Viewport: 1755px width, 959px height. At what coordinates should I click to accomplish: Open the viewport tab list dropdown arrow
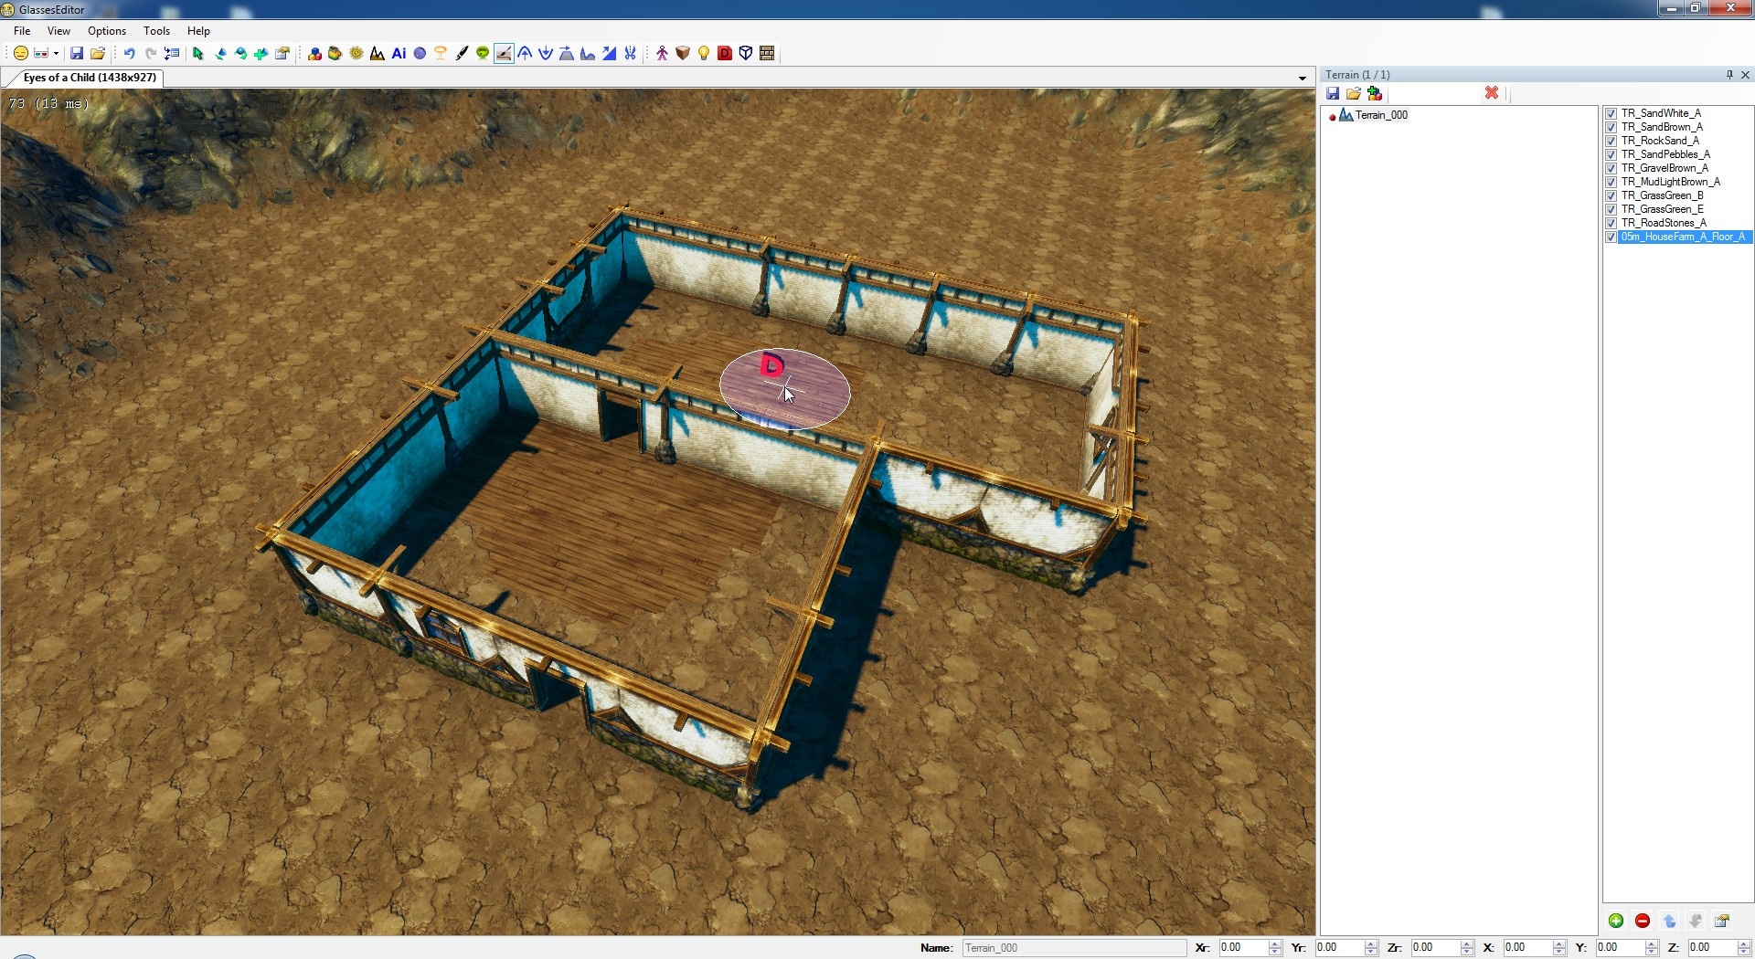(x=1303, y=79)
